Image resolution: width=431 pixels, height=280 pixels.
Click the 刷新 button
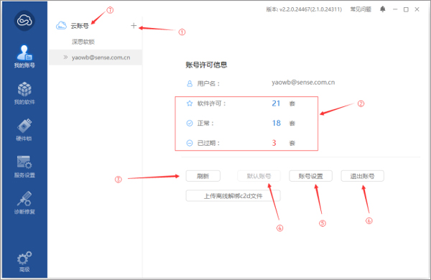click(x=203, y=176)
